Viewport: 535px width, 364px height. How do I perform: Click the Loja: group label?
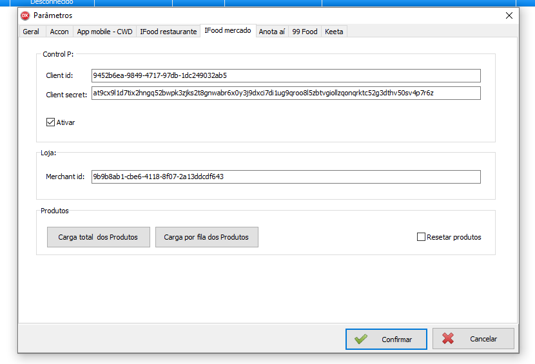click(48, 153)
